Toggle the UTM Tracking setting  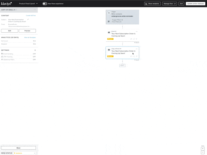[34, 57]
